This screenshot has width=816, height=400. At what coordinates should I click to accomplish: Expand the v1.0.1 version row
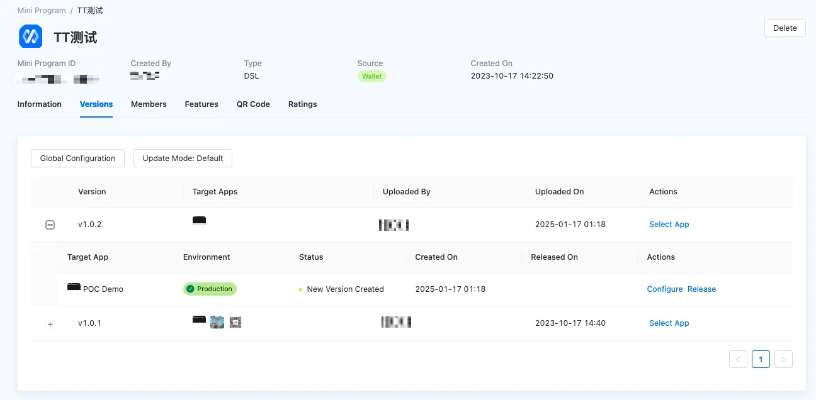click(x=50, y=324)
